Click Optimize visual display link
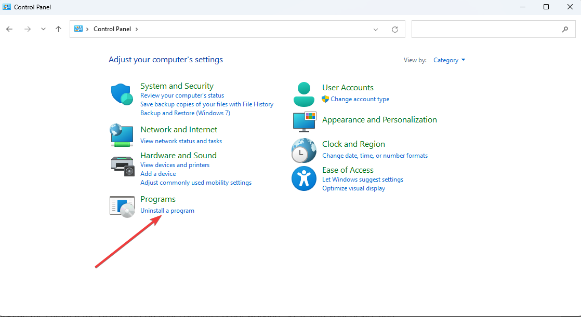The image size is (581, 317). point(353,188)
